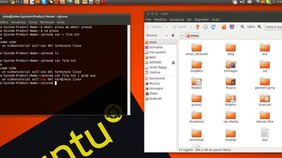Open the Modelli folder
This screenshot has width=282, height=158.
197,83
